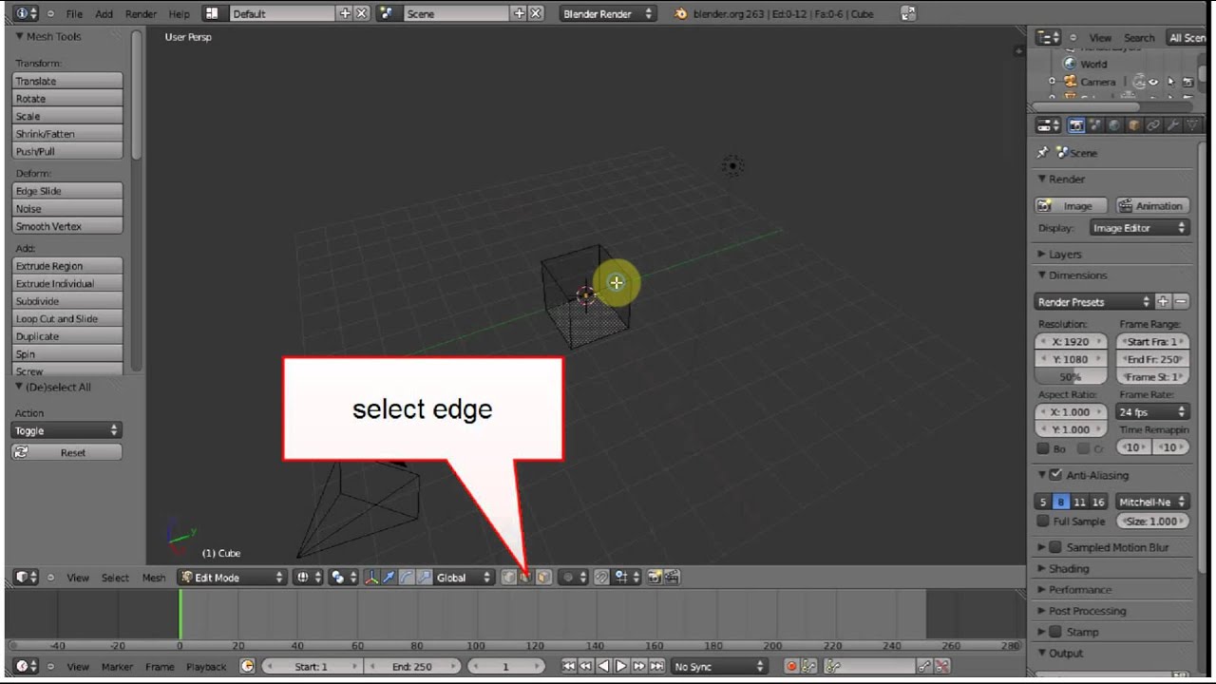Enable the Full Sample checkbox
This screenshot has width=1216, height=684.
point(1043,521)
